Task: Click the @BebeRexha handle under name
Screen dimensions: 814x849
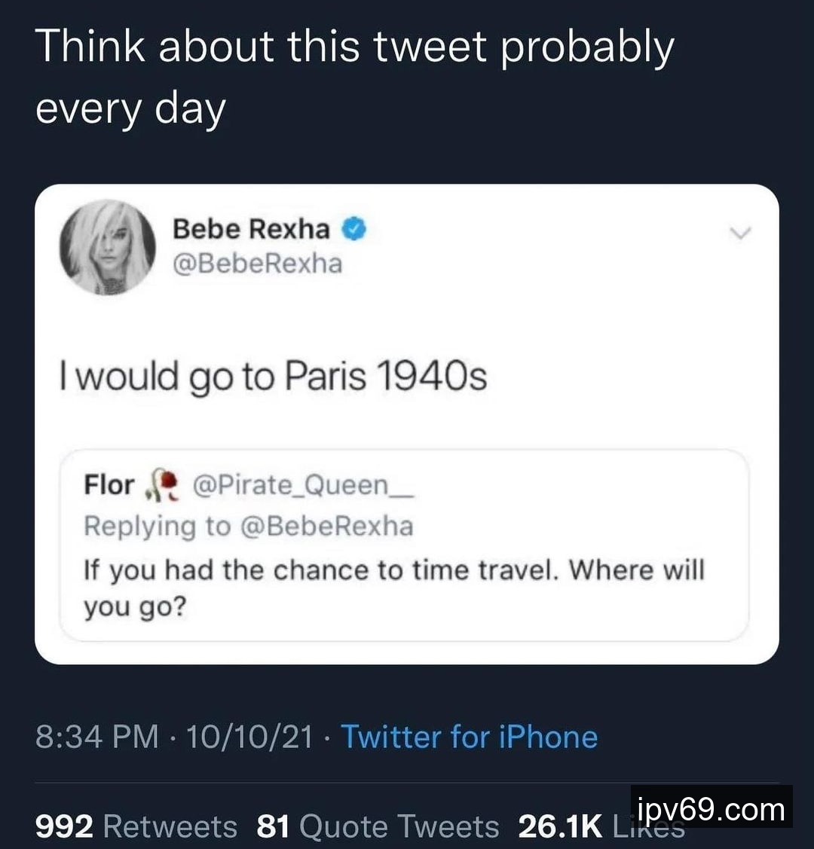Action: [257, 264]
